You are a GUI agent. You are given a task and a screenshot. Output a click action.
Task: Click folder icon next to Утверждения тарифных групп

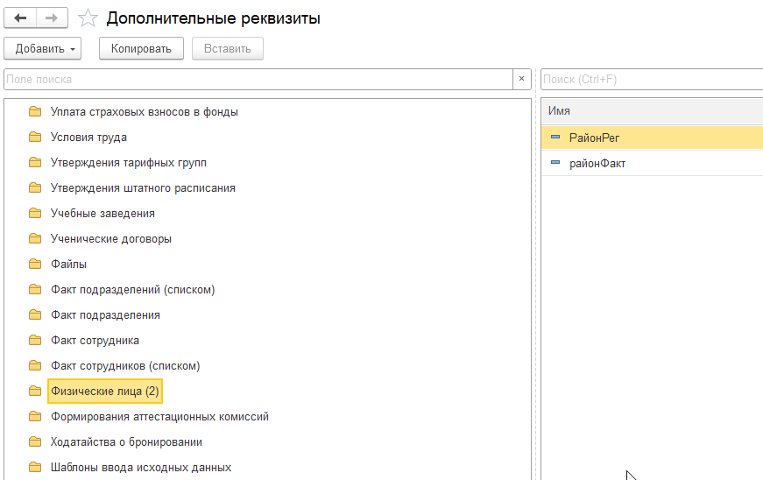[x=35, y=162]
